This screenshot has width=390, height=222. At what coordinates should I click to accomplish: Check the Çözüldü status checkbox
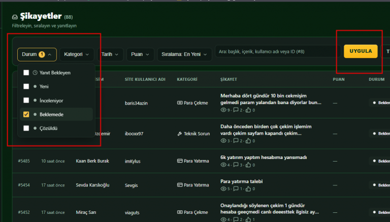point(26,128)
